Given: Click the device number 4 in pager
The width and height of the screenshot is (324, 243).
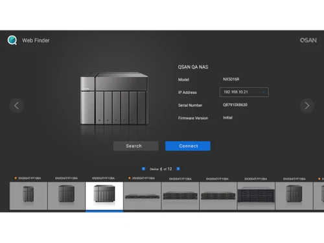Looking at the screenshot, I should click(x=161, y=169).
